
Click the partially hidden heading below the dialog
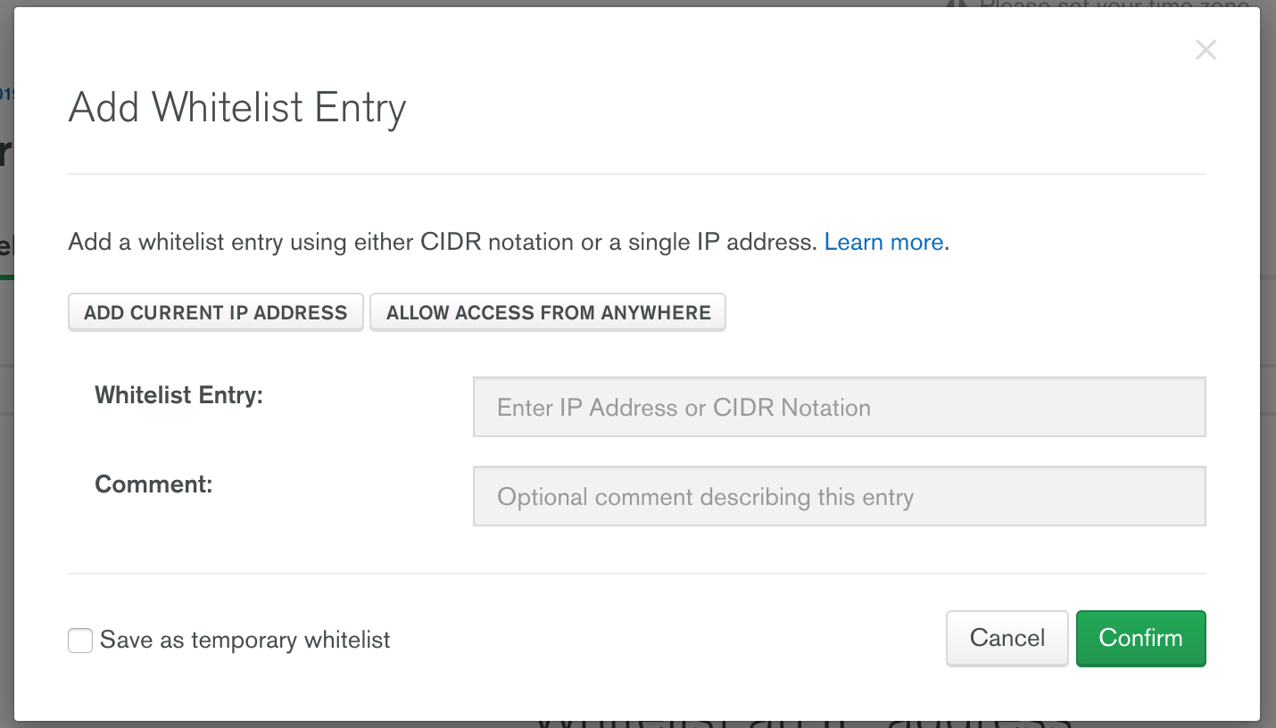tap(803, 724)
